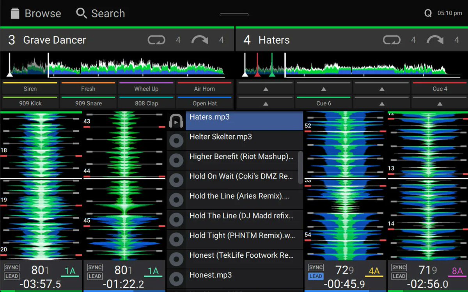This screenshot has height=292, width=468.
Task: Trigger the 909 Kick sample pad
Action: click(x=30, y=103)
